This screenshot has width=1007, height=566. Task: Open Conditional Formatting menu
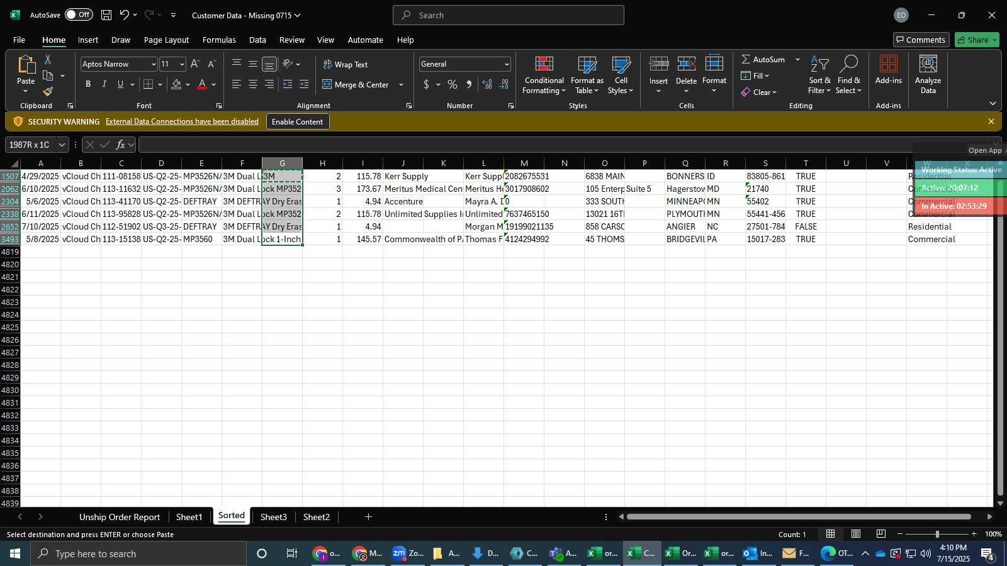coord(544,75)
